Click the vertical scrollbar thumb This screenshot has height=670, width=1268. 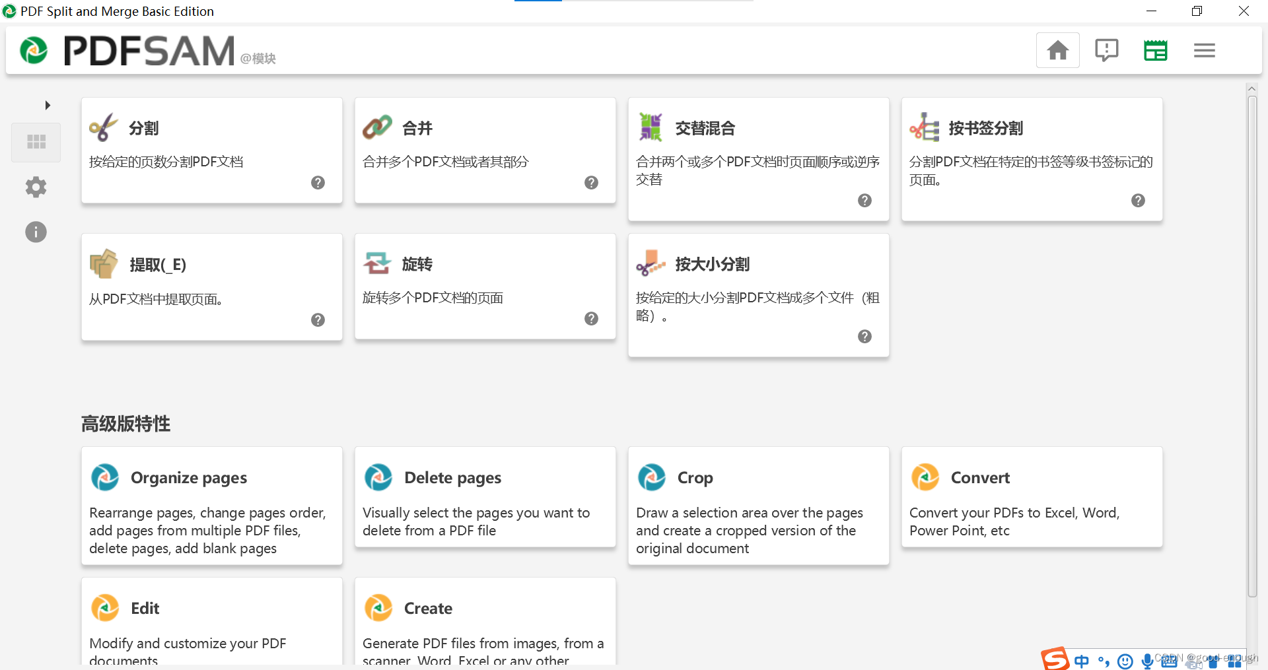coord(1252,347)
